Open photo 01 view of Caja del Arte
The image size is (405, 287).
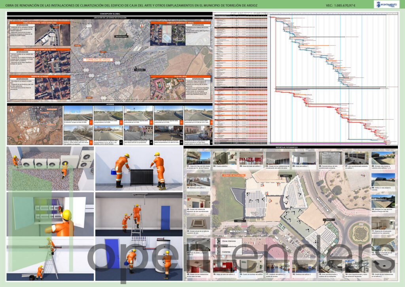[x=198, y=158]
